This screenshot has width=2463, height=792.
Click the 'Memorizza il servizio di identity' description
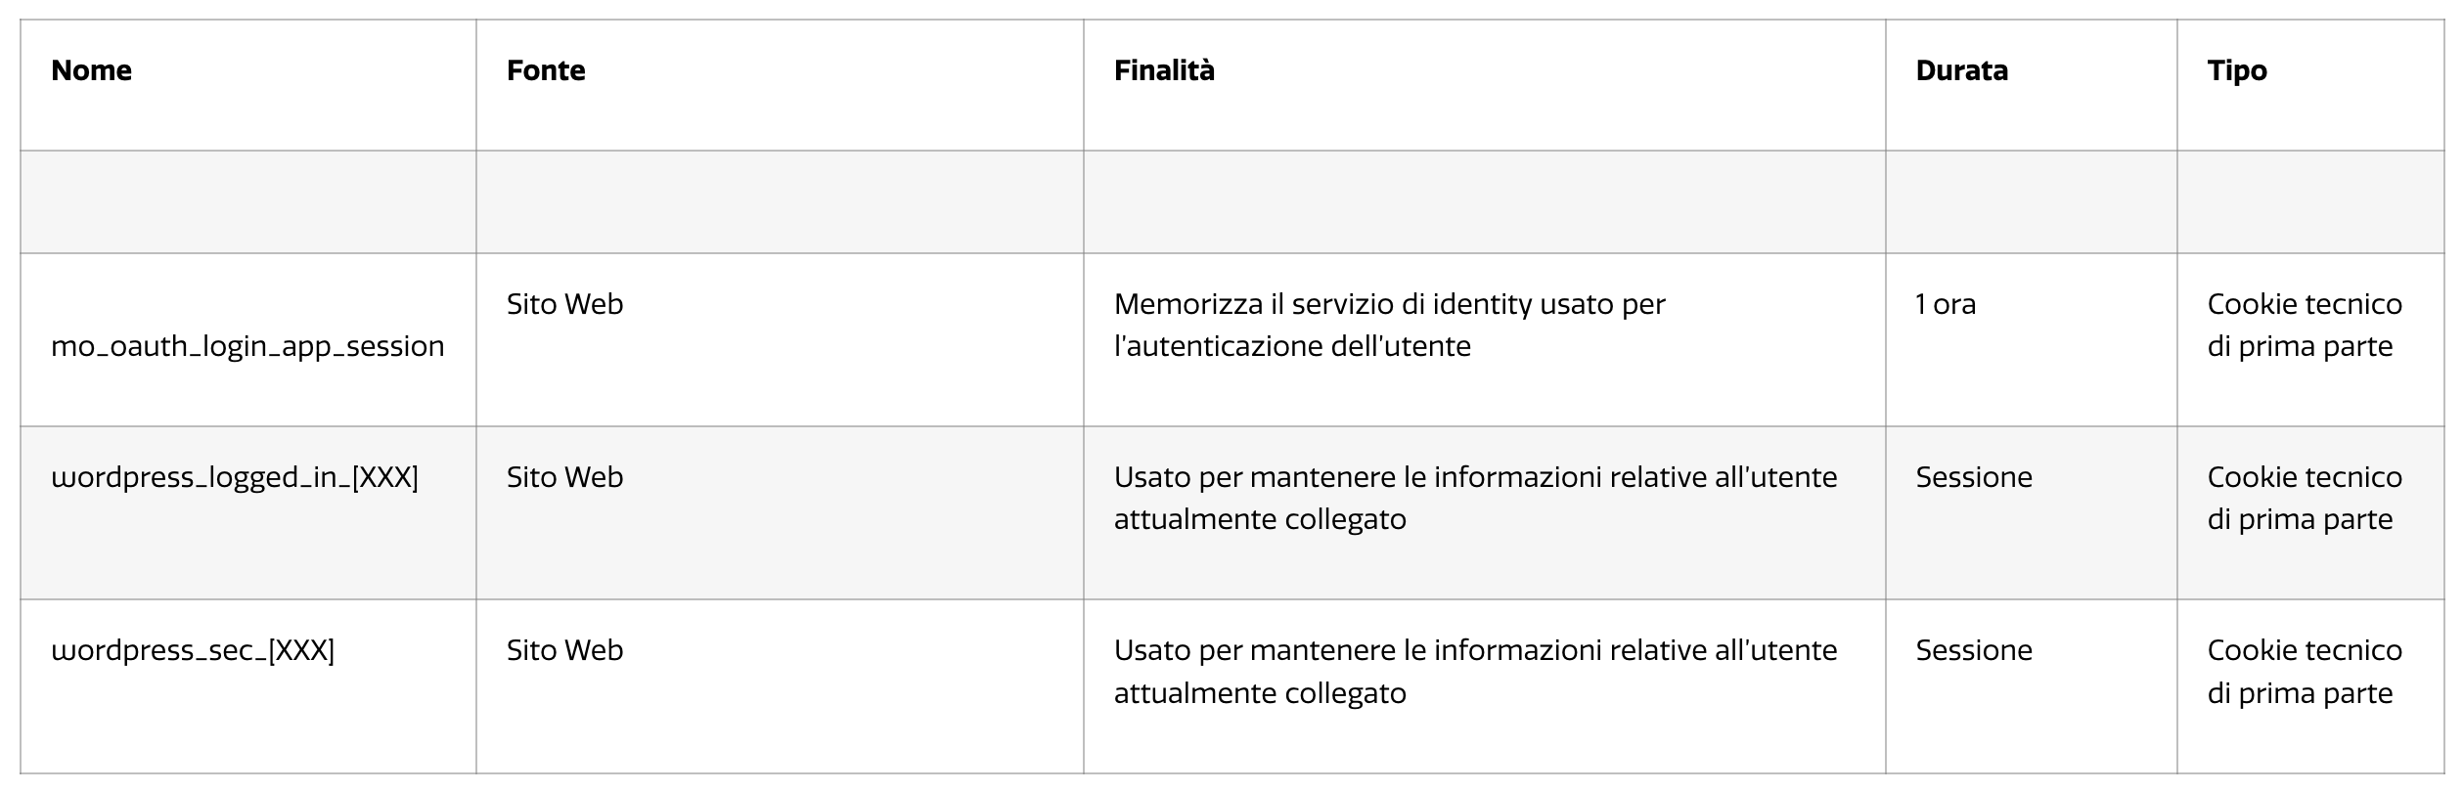pos(1390,325)
